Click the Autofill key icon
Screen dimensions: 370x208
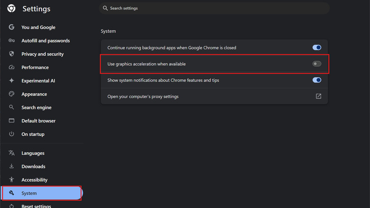11,41
